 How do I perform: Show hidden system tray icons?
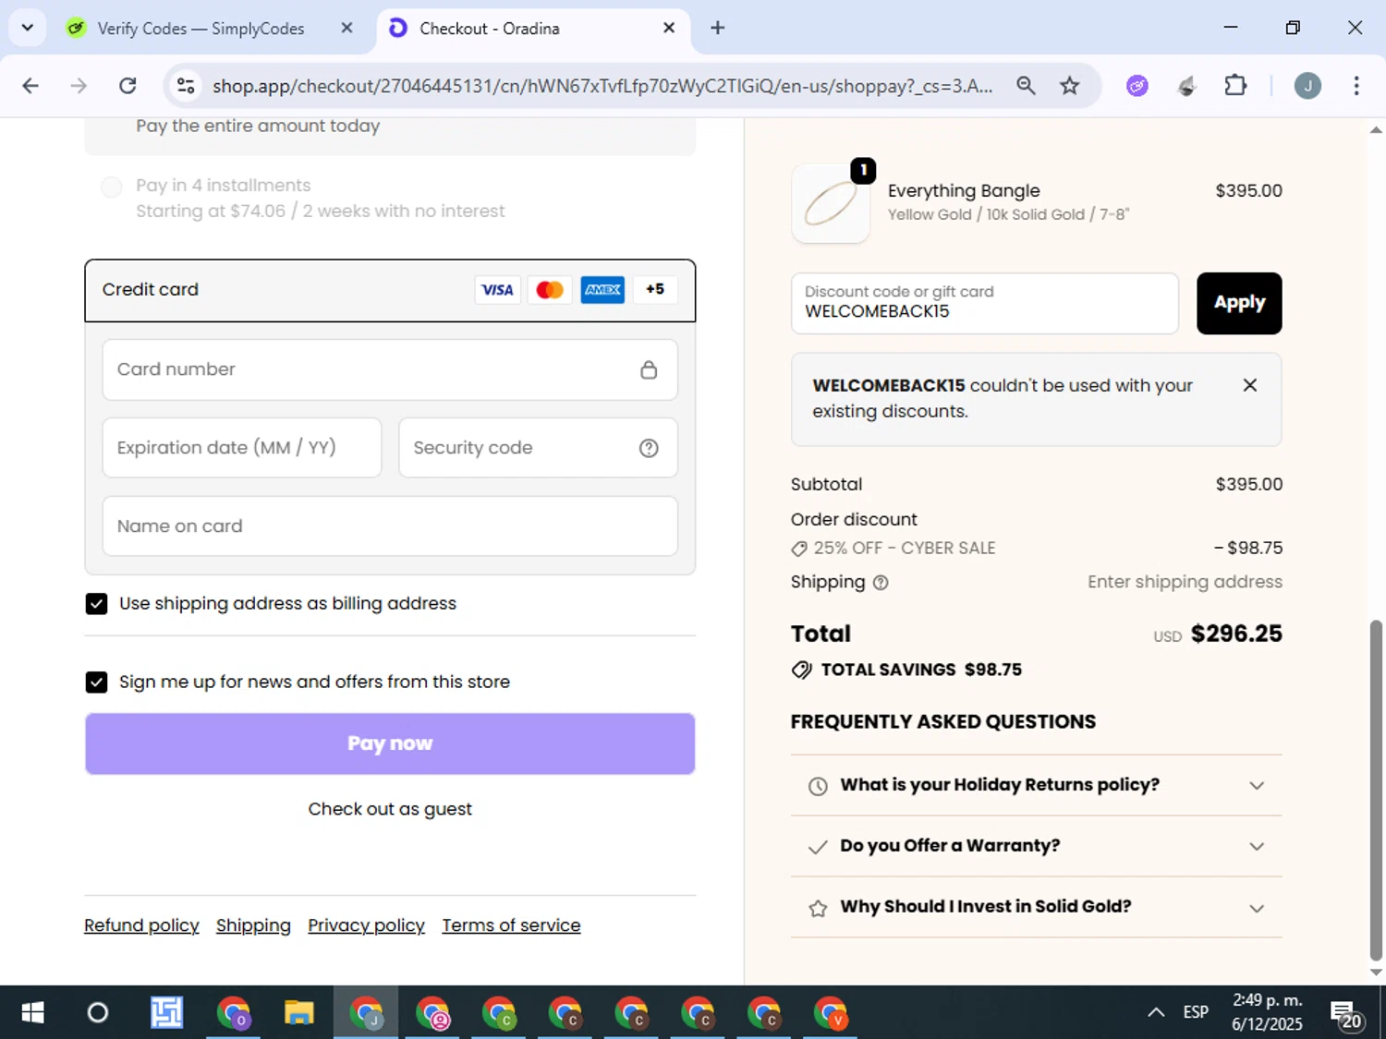tap(1156, 1013)
